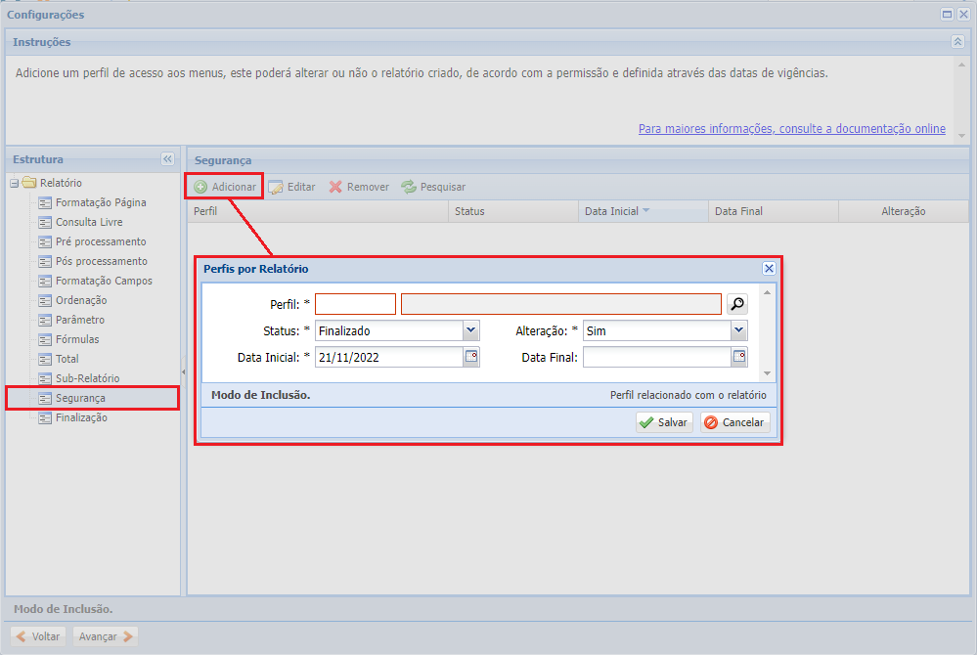977x655 pixels.
Task: Expand the Alteração dropdown
Action: (739, 330)
